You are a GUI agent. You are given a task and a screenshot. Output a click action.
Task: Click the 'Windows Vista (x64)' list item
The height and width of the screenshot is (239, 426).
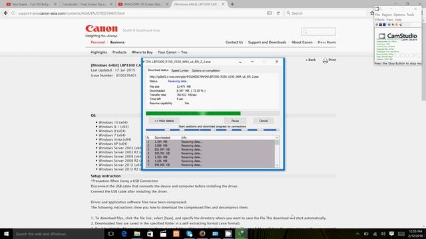114,139
